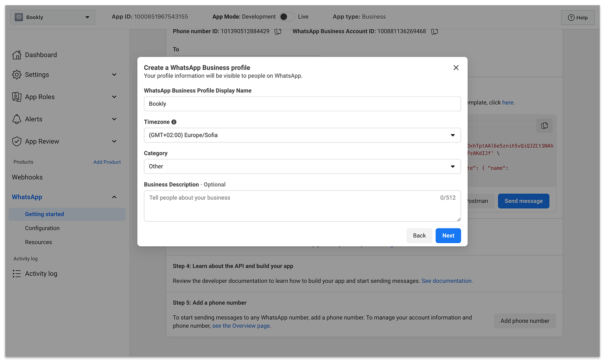Viewport: 605px width, 362px height.
Task: Open the Activity log menu item
Action: pos(41,274)
